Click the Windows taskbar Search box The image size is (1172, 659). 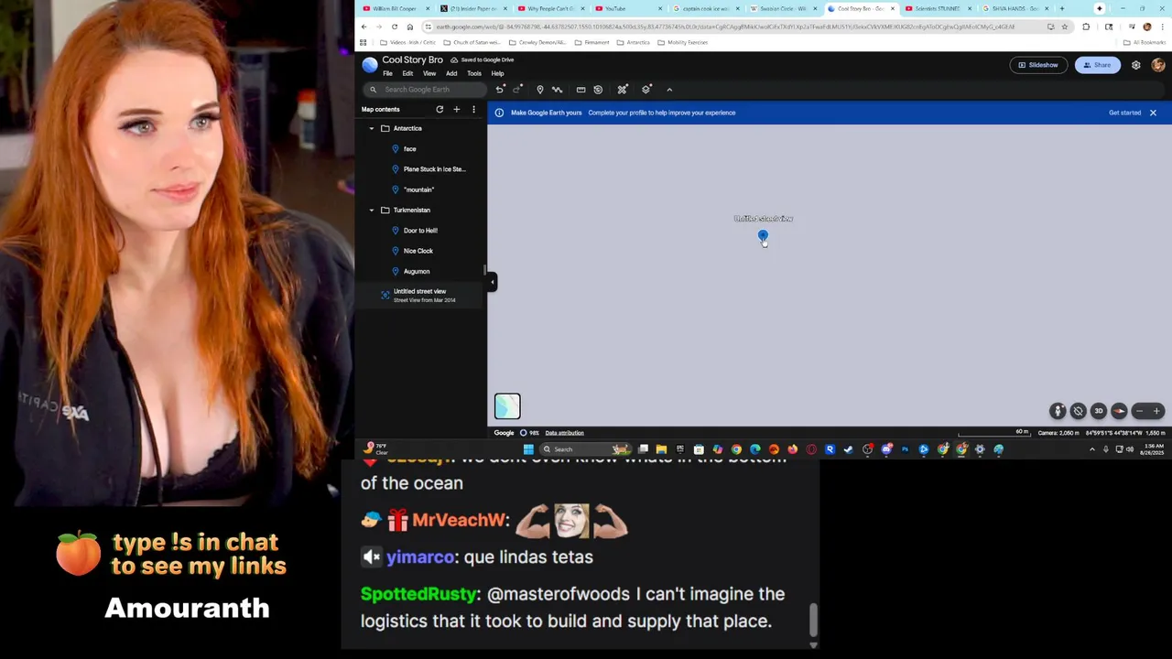tap(586, 449)
